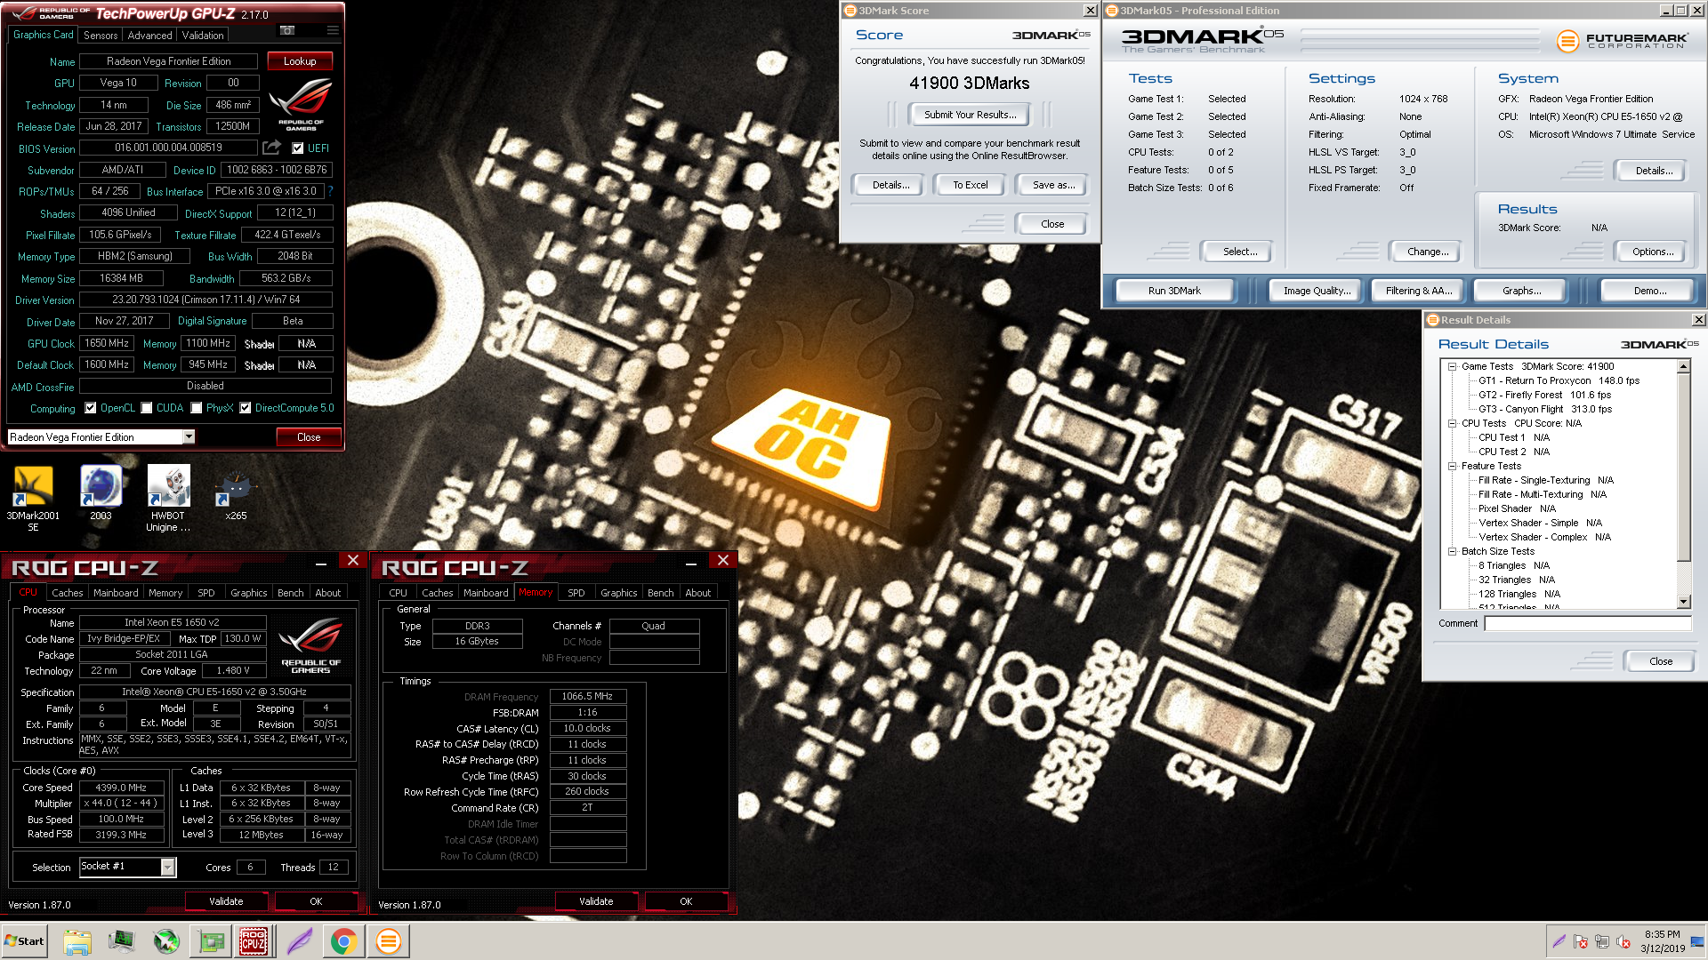The width and height of the screenshot is (1708, 960).
Task: Open Google Chrome from the taskbar
Action: coord(344,941)
